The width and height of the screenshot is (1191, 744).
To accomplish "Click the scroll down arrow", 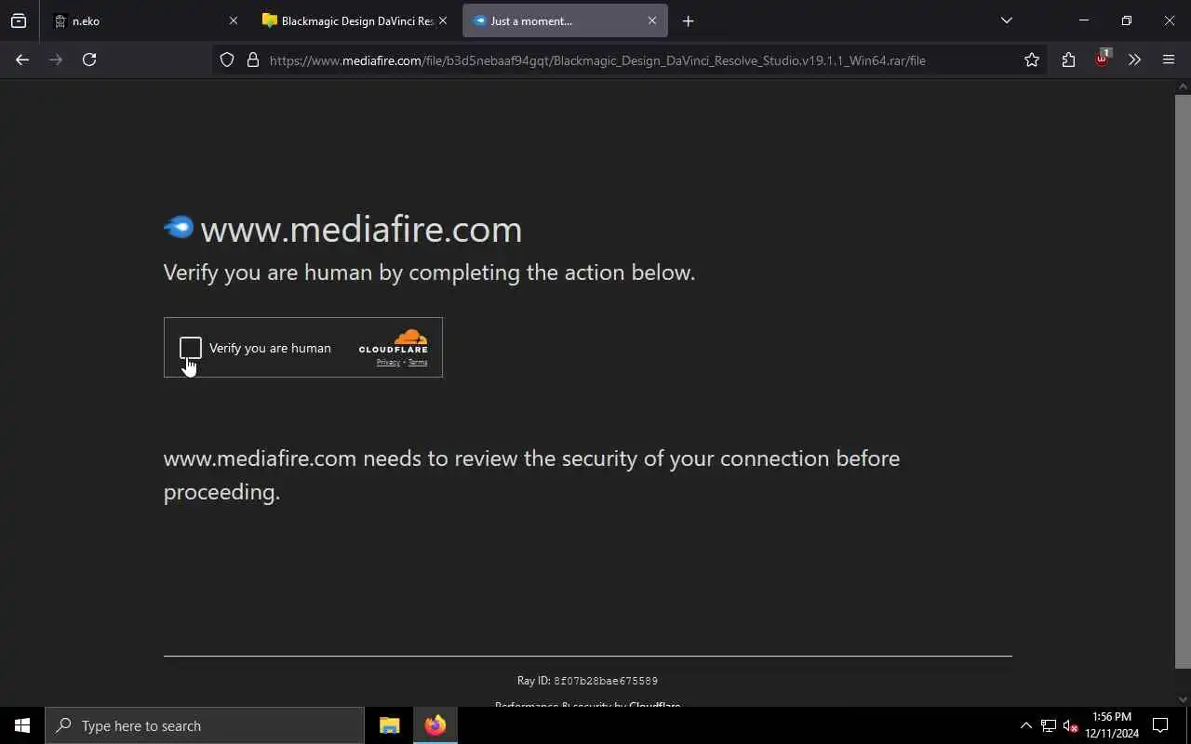I will pyautogui.click(x=1183, y=698).
